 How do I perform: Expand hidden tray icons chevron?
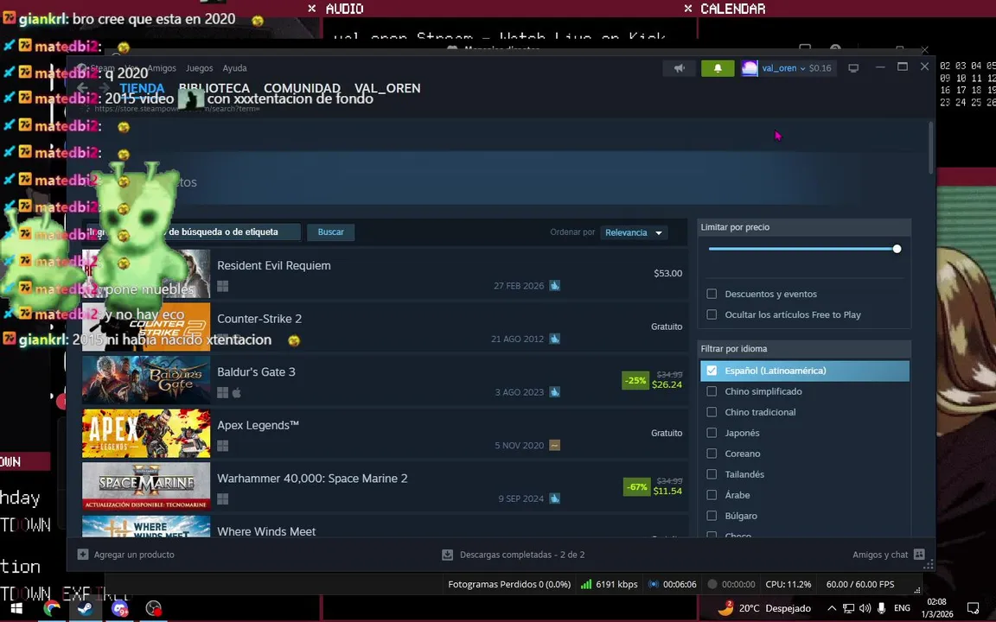coord(832,608)
